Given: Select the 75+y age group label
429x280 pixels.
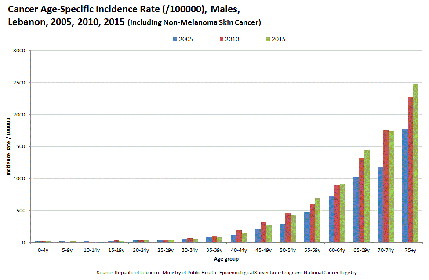Looking at the screenshot, I should coord(410,250).
